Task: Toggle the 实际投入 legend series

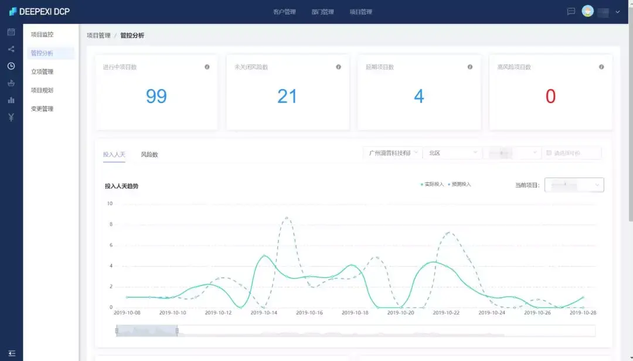Action: coord(432,184)
